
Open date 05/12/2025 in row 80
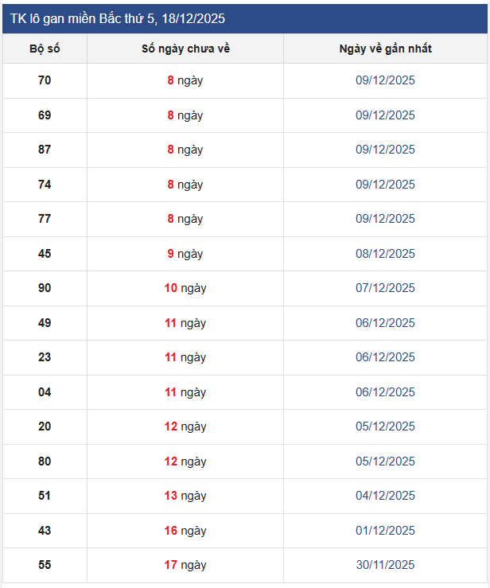(385, 461)
